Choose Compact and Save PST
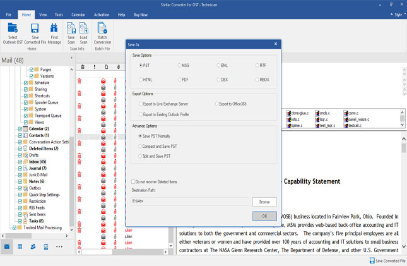The image size is (407, 266). click(158, 146)
